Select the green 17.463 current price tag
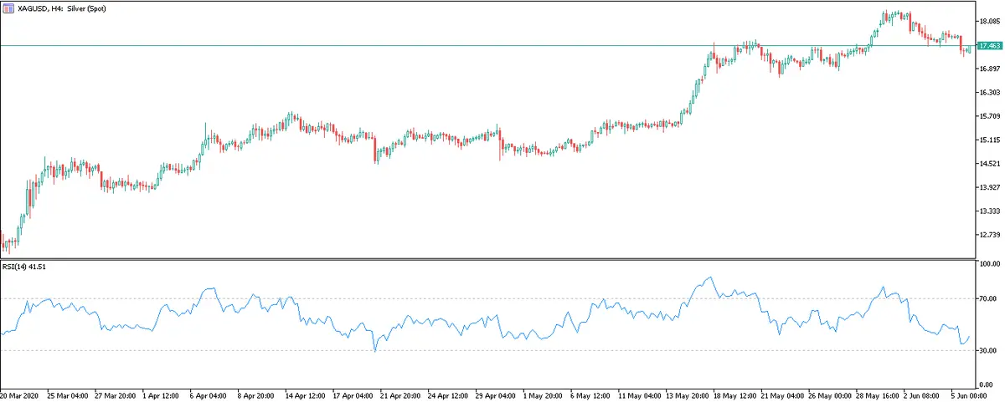1005x402 pixels. click(990, 46)
